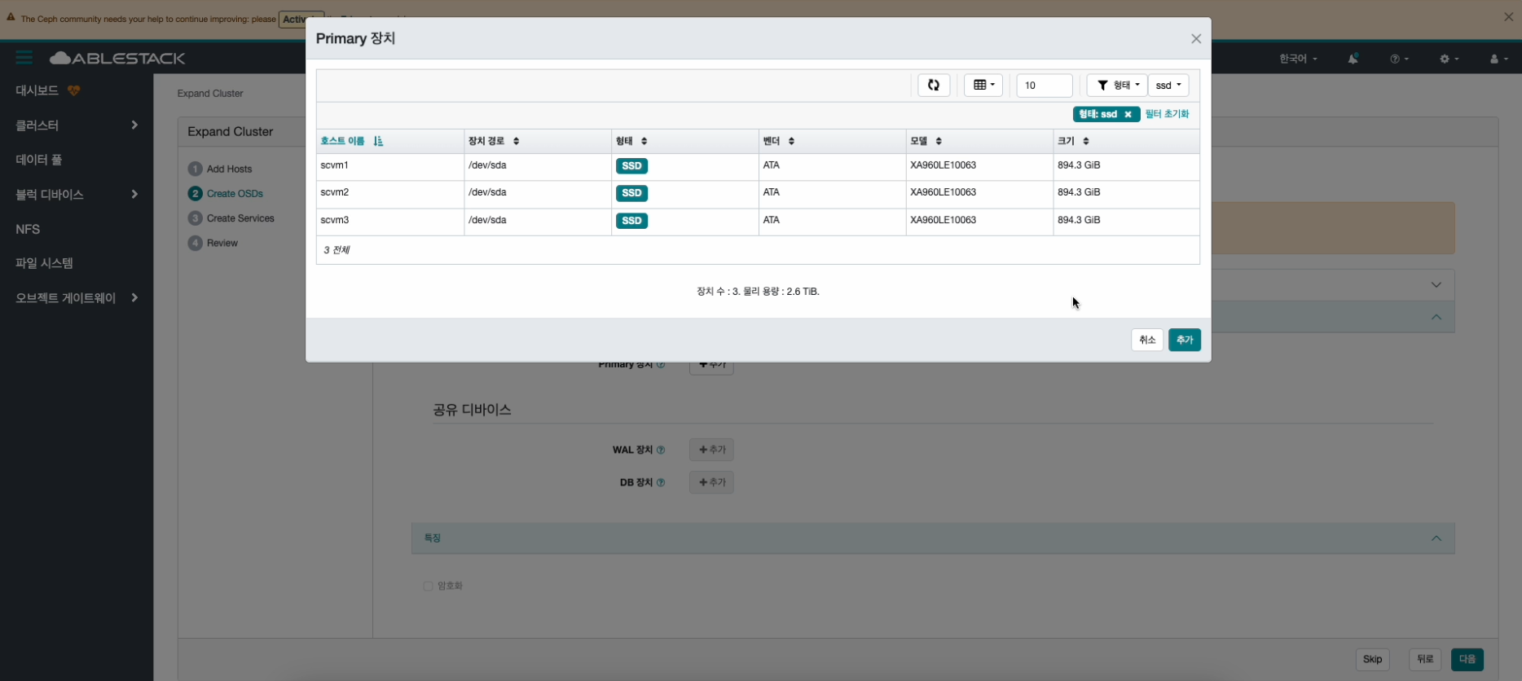
Task: Click the 필터 초기화 reset link
Action: pos(1167,114)
